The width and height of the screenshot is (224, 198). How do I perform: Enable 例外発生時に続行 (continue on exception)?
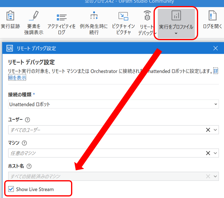94,22
